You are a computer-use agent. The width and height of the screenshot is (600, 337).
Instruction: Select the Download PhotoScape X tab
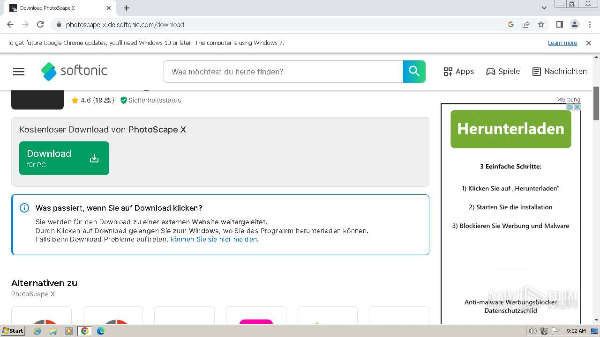[60, 8]
